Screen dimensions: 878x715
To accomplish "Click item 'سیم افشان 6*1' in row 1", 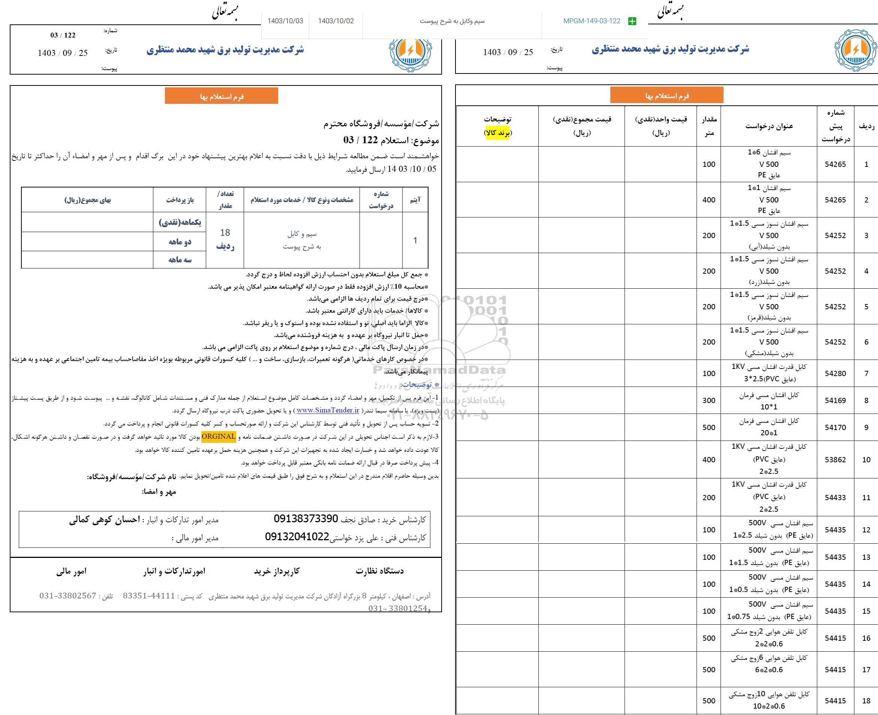I will click(769, 153).
